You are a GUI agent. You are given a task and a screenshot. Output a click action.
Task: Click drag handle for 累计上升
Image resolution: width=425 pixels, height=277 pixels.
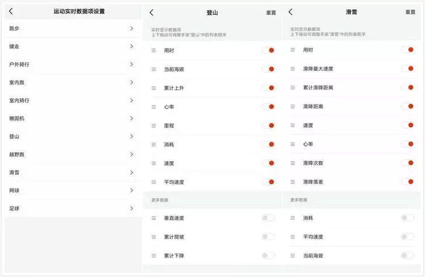click(x=154, y=88)
